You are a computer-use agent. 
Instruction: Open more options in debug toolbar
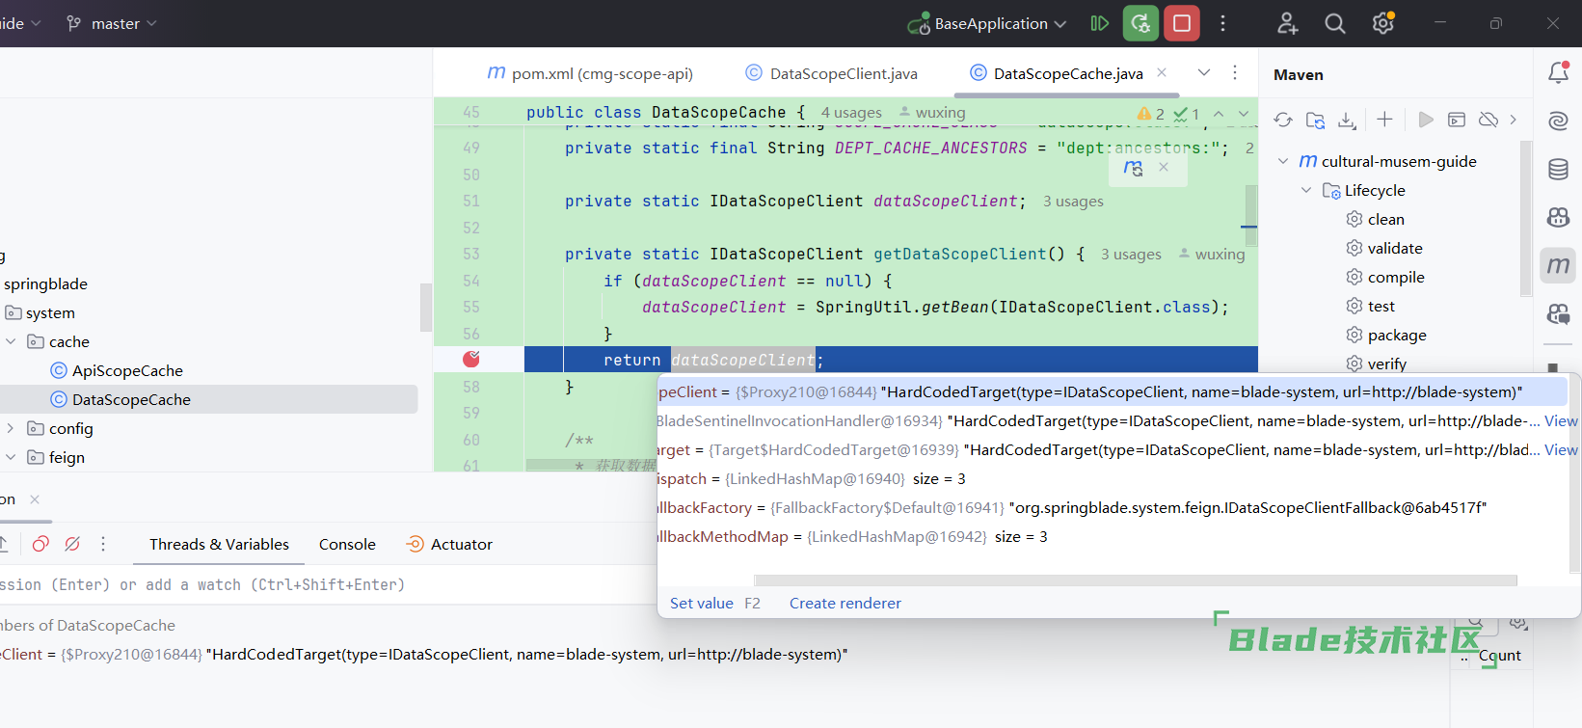(103, 544)
